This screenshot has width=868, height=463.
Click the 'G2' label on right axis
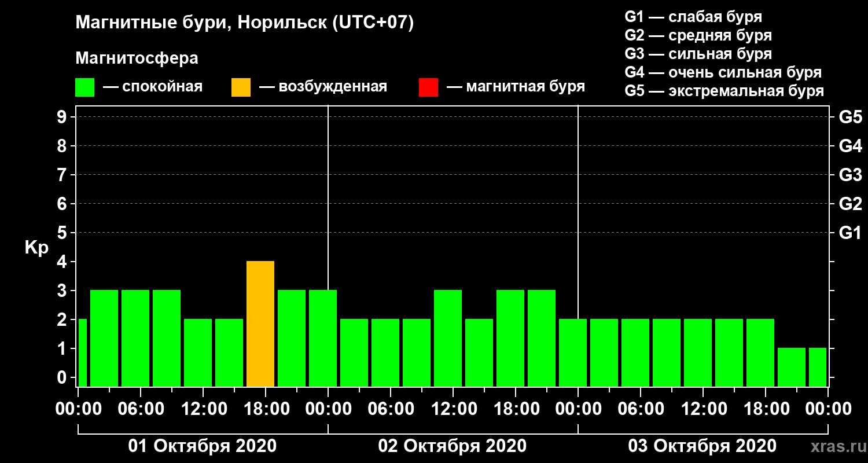(x=850, y=204)
